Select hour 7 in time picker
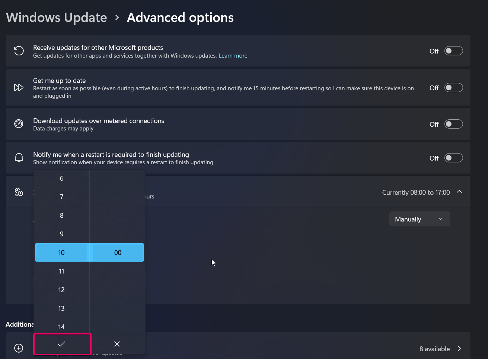488x359 pixels. click(x=61, y=197)
